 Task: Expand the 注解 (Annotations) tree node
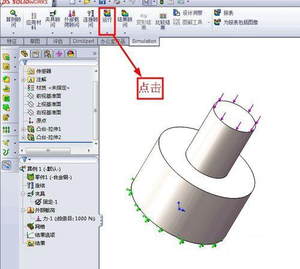coord(23,80)
